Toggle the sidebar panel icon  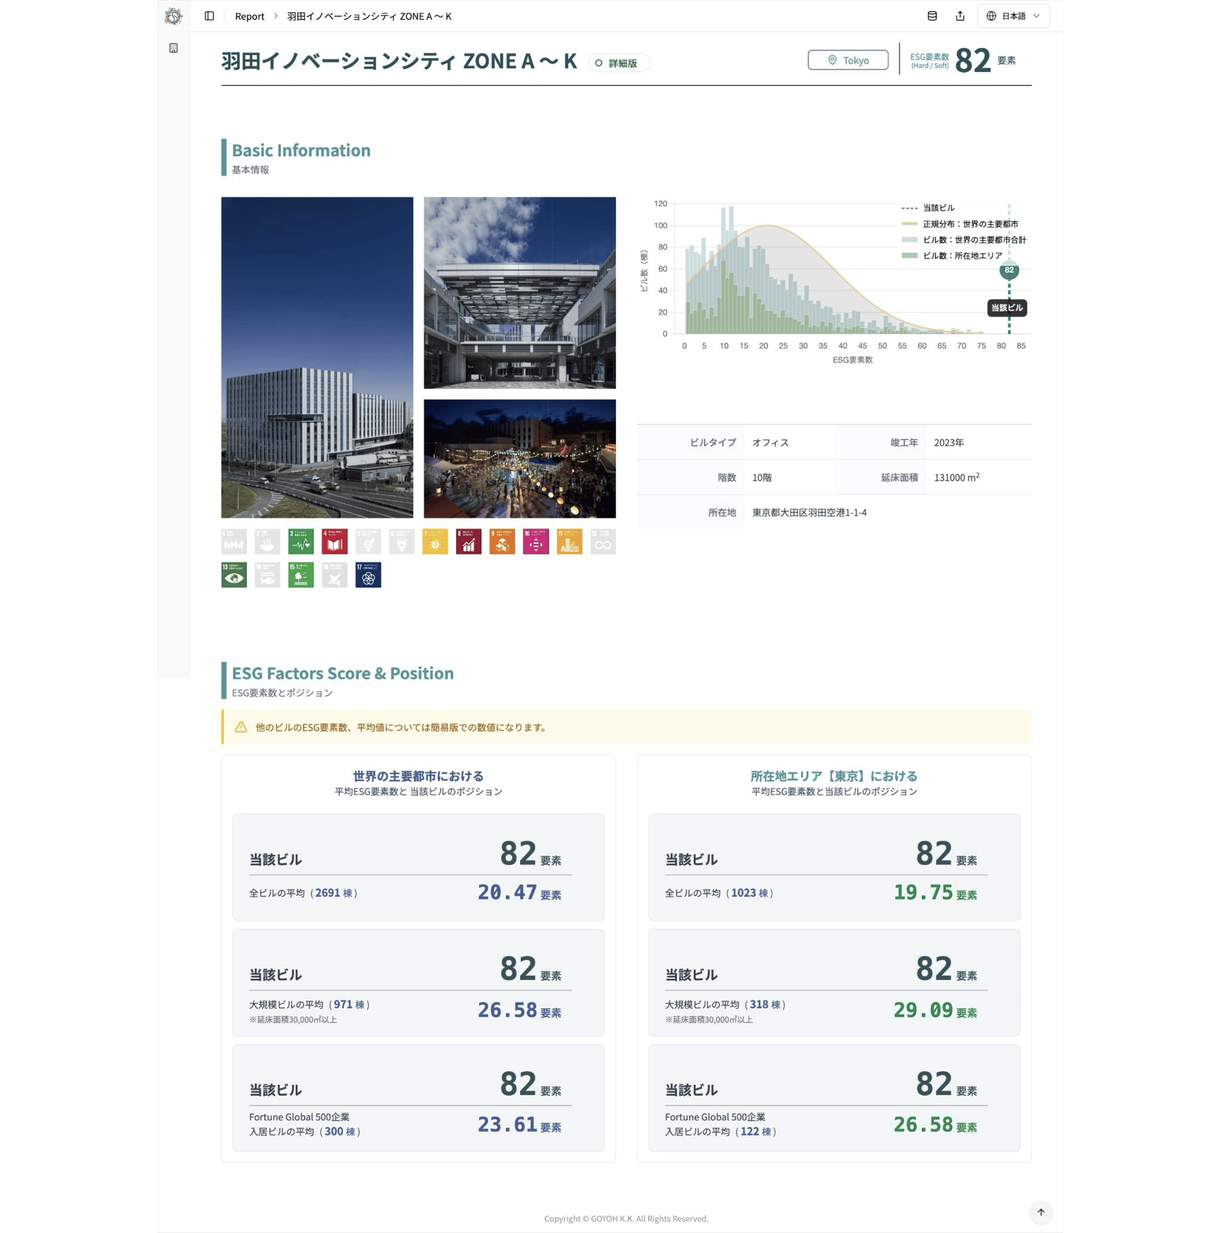pos(209,16)
